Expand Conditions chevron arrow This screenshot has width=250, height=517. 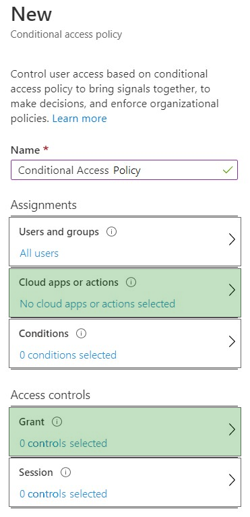click(x=232, y=341)
